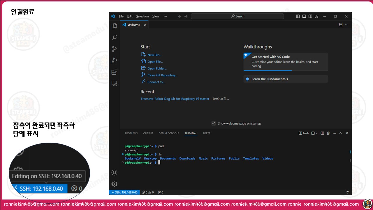Uncheck Show welcome page on startup
The height and width of the screenshot is (210, 373).
tap(214, 123)
